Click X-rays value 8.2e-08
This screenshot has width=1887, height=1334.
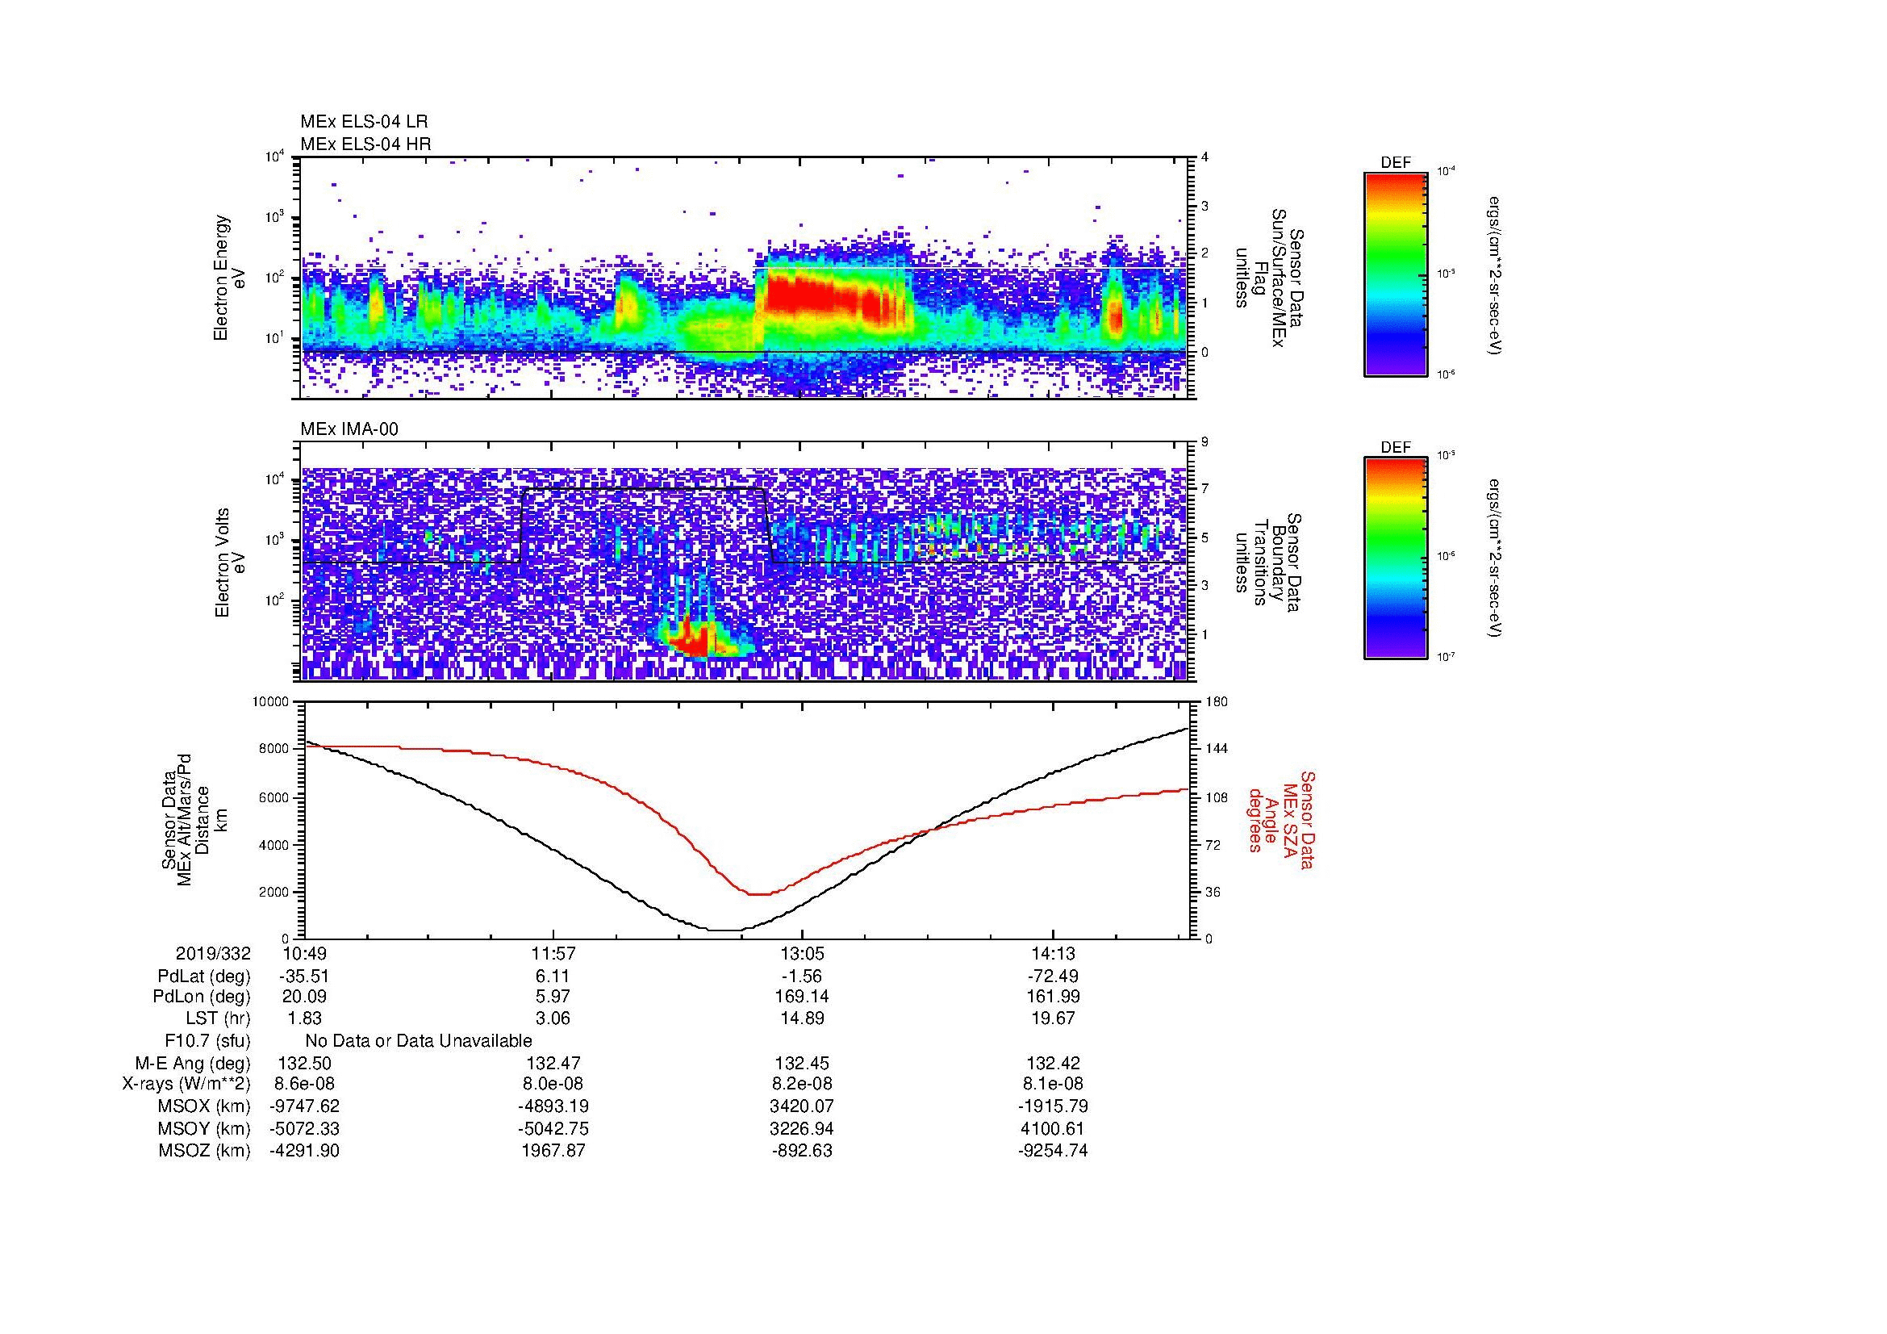pyautogui.click(x=802, y=1084)
